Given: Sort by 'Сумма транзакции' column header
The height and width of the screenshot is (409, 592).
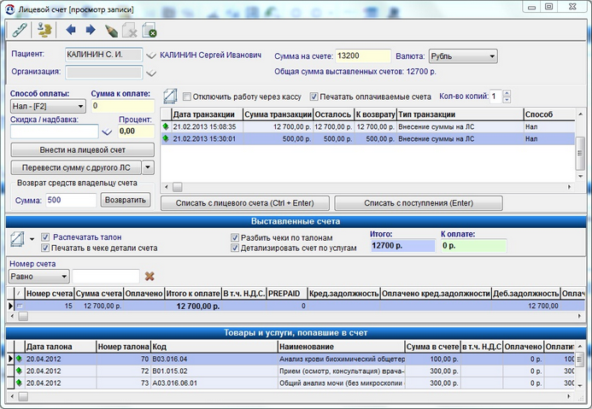Looking at the screenshot, I should [278, 114].
